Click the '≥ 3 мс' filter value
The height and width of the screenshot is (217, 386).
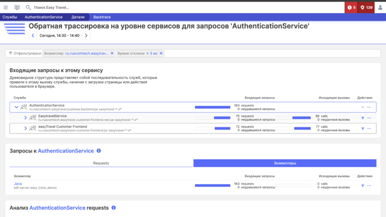(x=152, y=53)
